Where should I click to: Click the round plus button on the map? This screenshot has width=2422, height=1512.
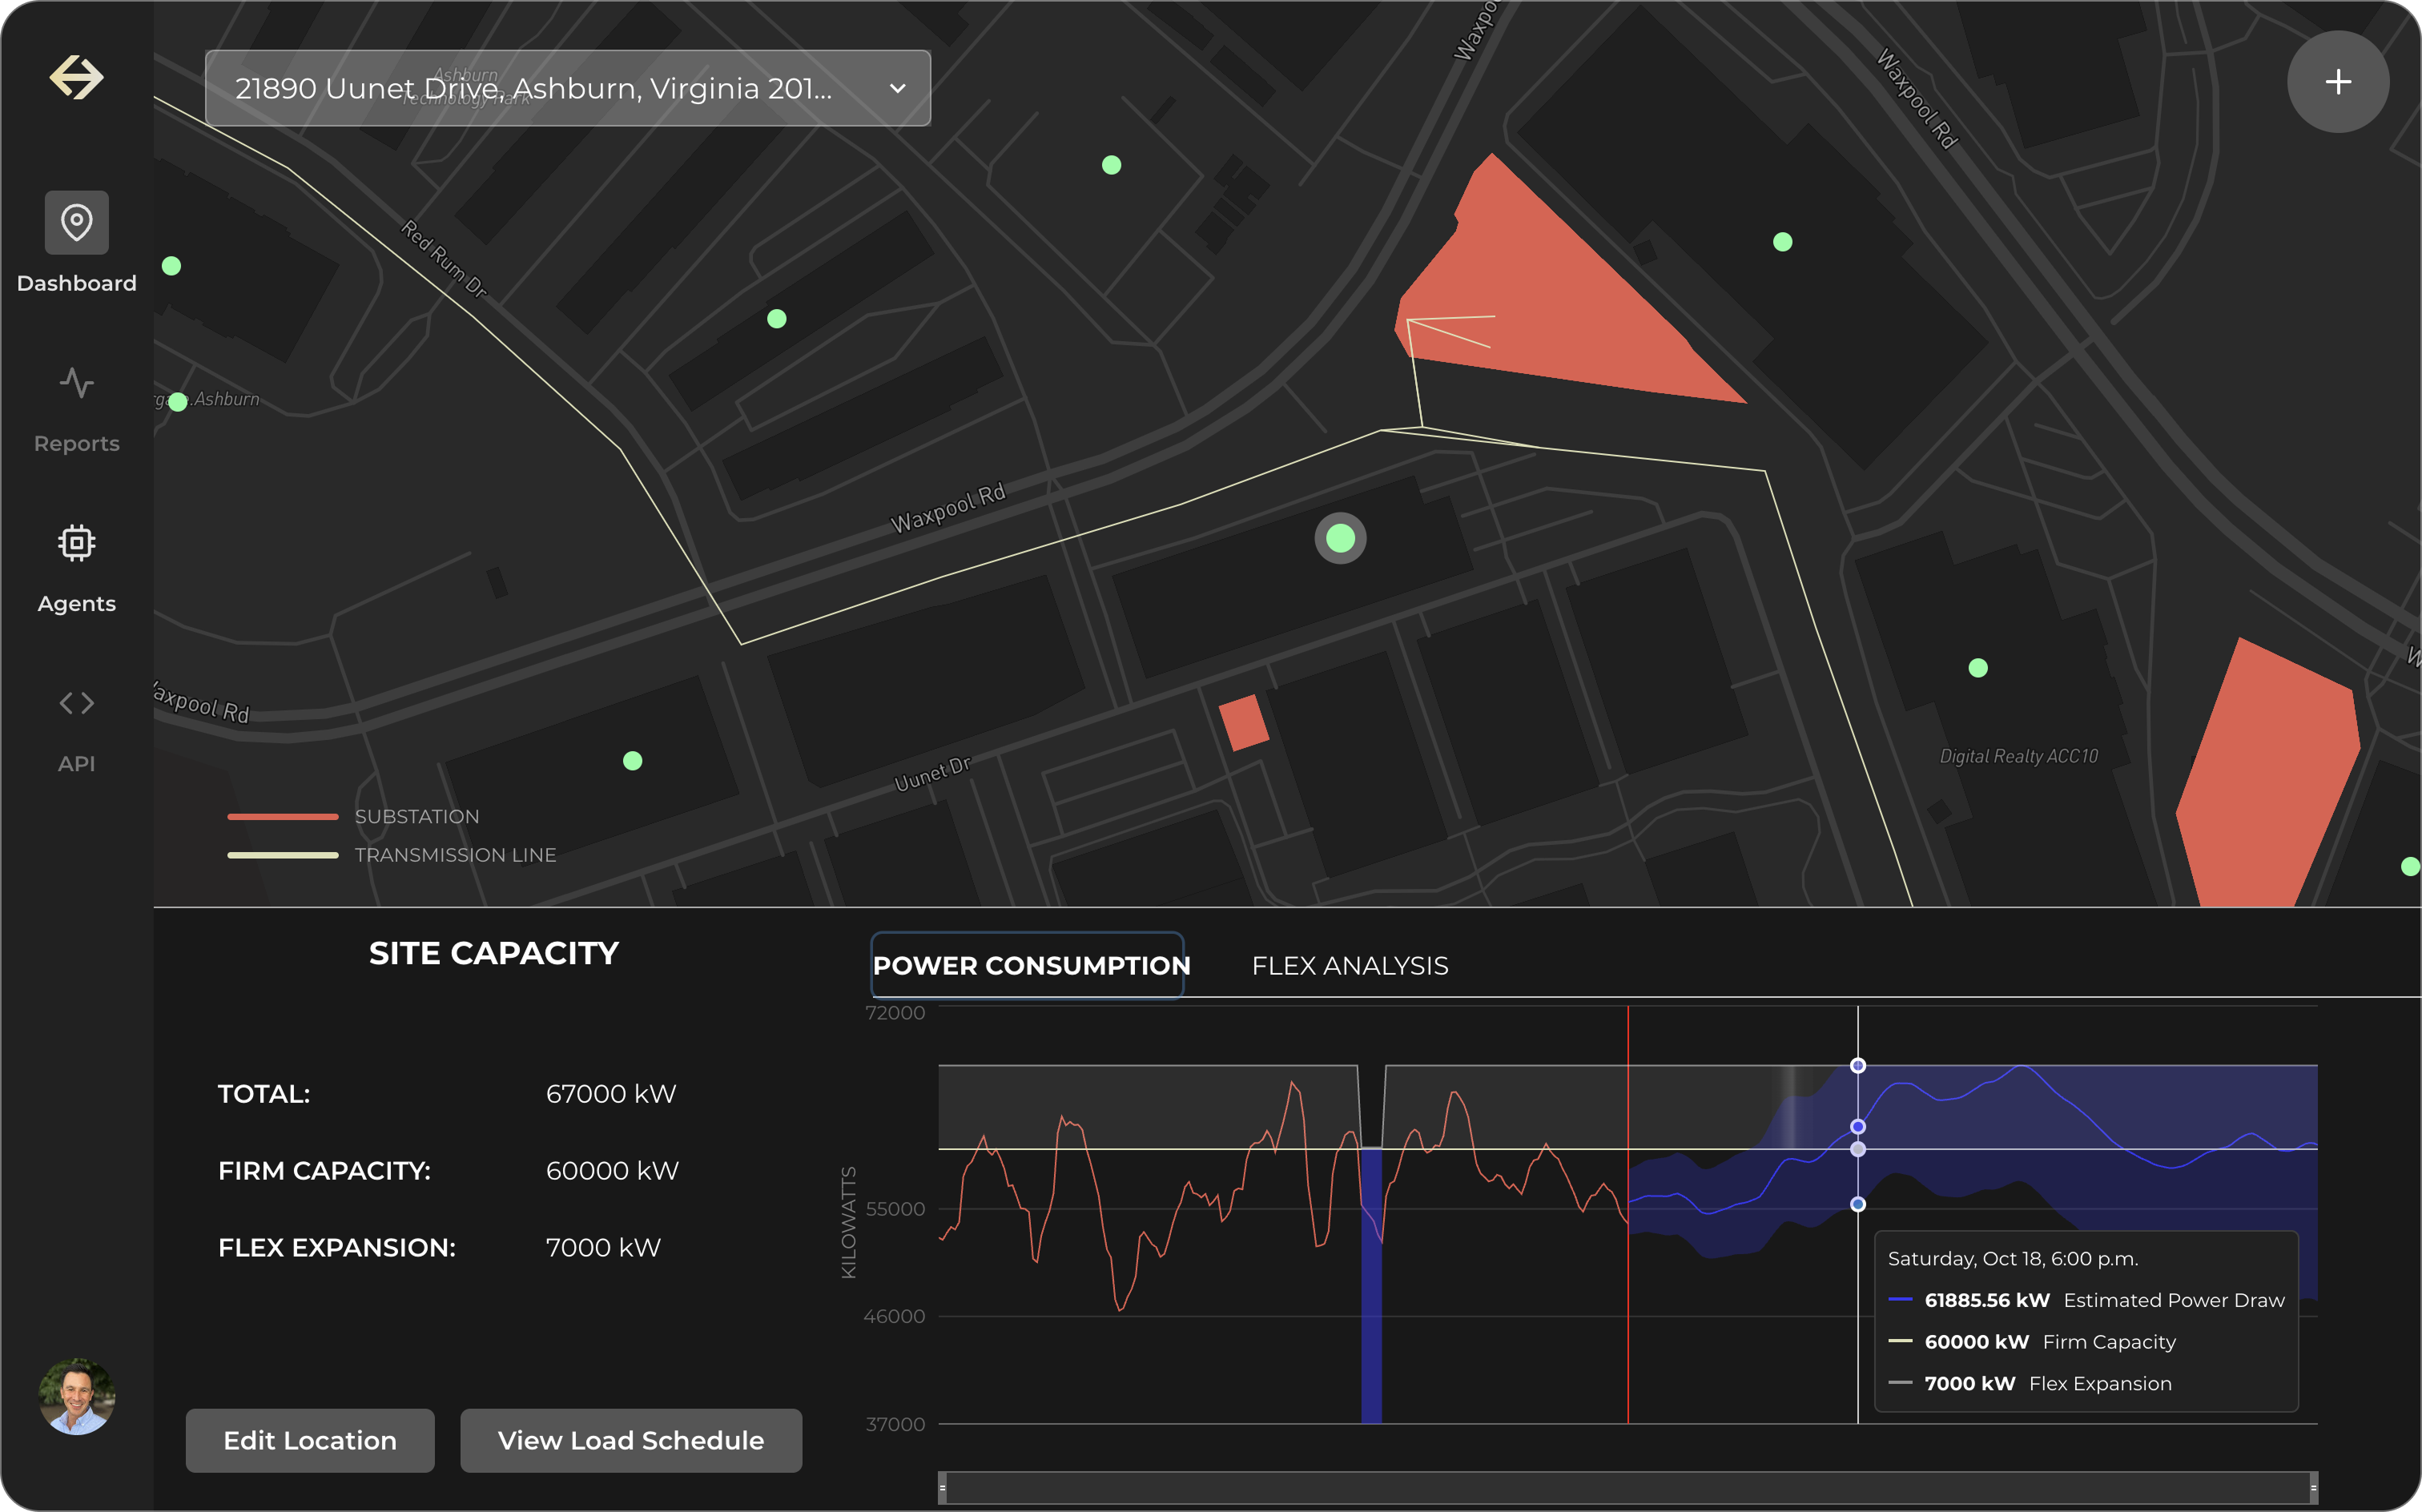point(2337,82)
